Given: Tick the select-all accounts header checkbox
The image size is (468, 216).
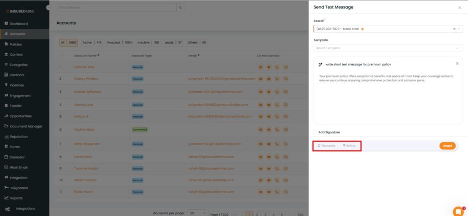Looking at the screenshot, I should click(61, 56).
